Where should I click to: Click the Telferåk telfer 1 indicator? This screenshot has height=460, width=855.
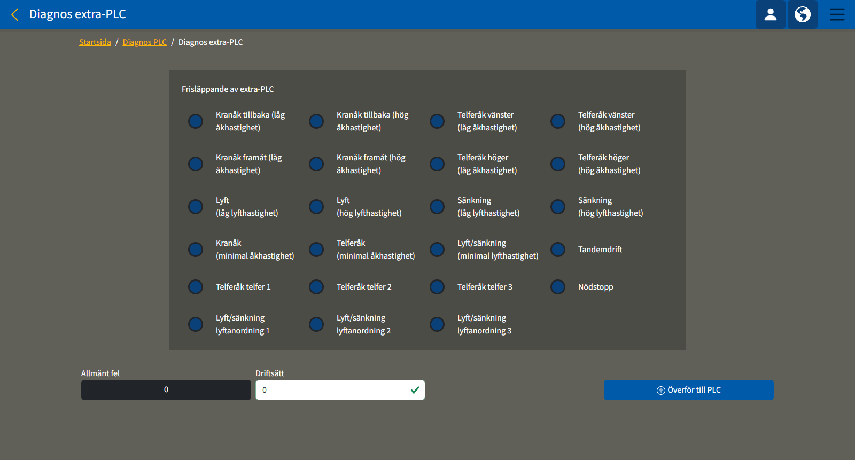click(x=196, y=287)
